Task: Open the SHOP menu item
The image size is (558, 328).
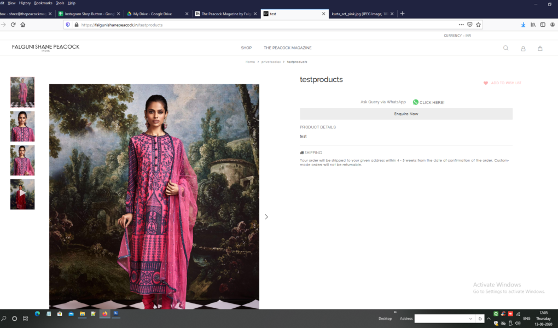Action: coord(246,48)
